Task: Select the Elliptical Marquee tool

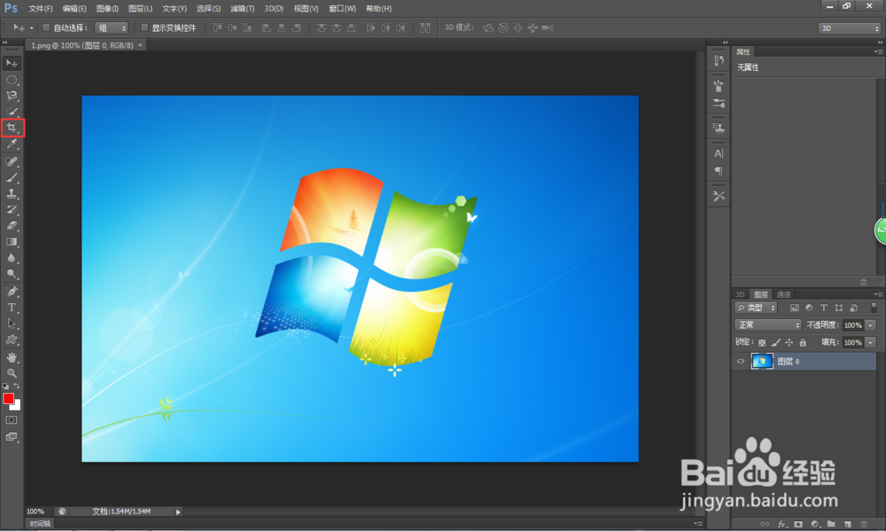Action: point(12,80)
